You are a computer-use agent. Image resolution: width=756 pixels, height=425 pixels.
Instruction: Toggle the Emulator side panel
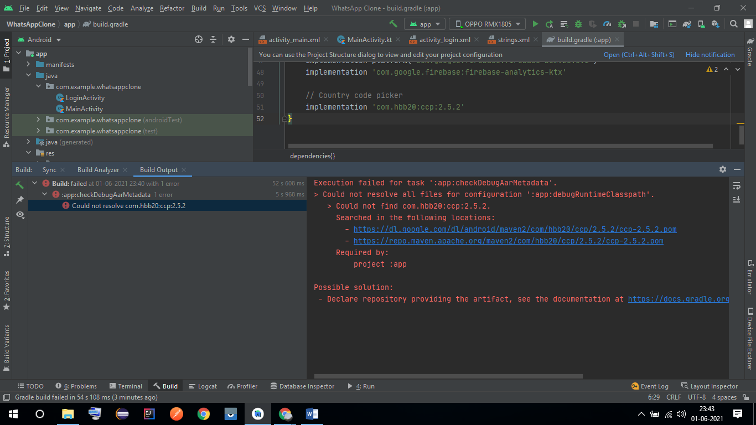pyautogui.click(x=750, y=277)
